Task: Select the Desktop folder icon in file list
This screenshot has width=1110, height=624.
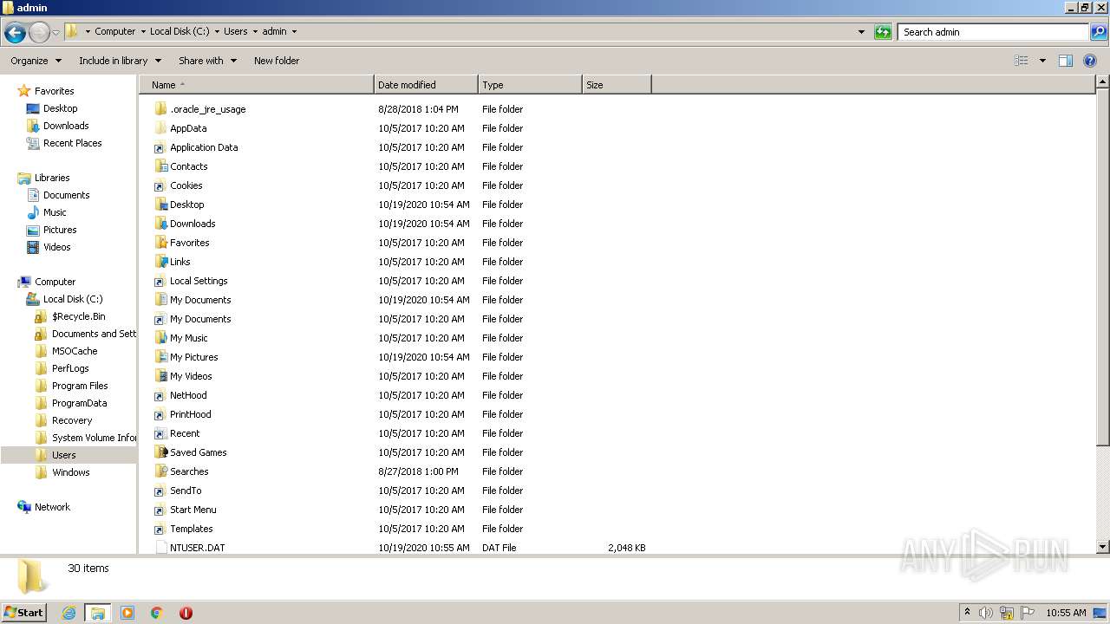Action: pyautogui.click(x=160, y=205)
